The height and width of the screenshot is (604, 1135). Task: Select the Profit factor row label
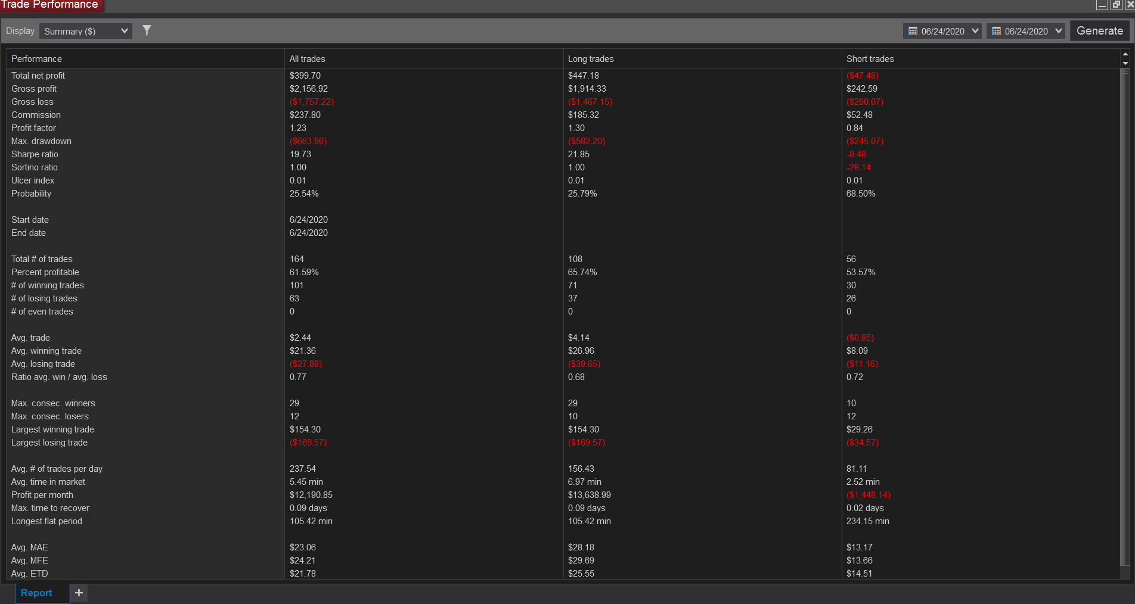coord(33,128)
